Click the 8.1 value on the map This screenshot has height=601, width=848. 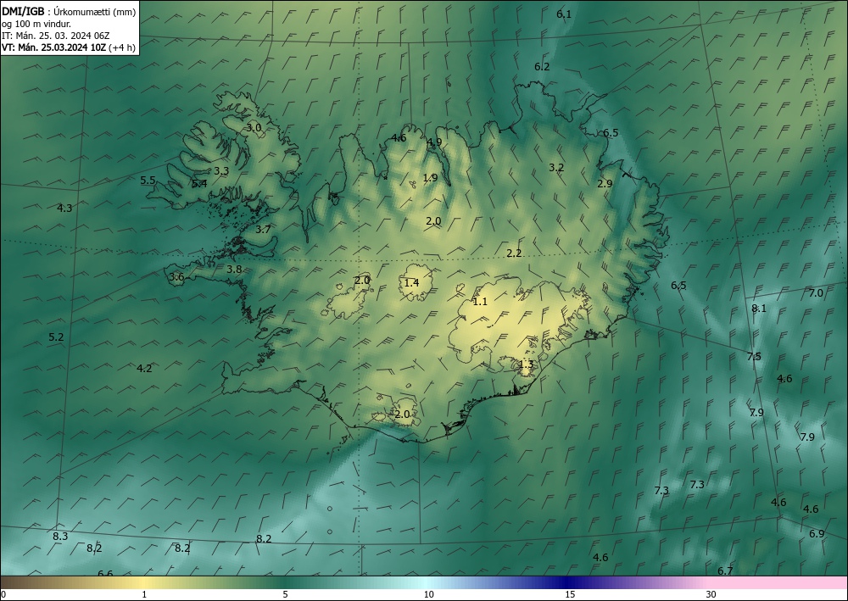click(759, 309)
